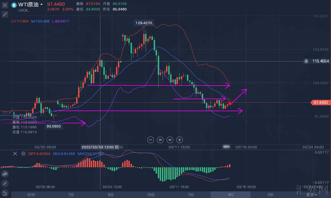
Task: Open the indicator line icon at bottom-left
Action: (5, 193)
